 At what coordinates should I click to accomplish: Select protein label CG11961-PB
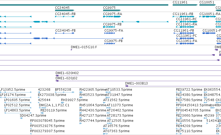point(184,31)
